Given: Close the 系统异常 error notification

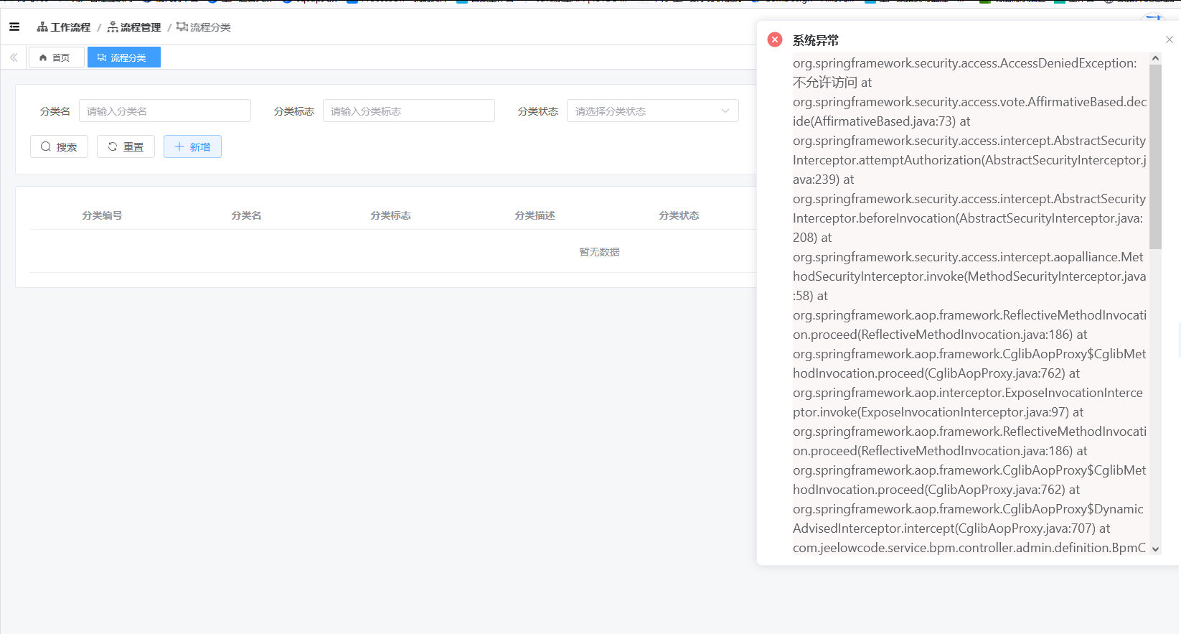Looking at the screenshot, I should pyautogui.click(x=1169, y=39).
